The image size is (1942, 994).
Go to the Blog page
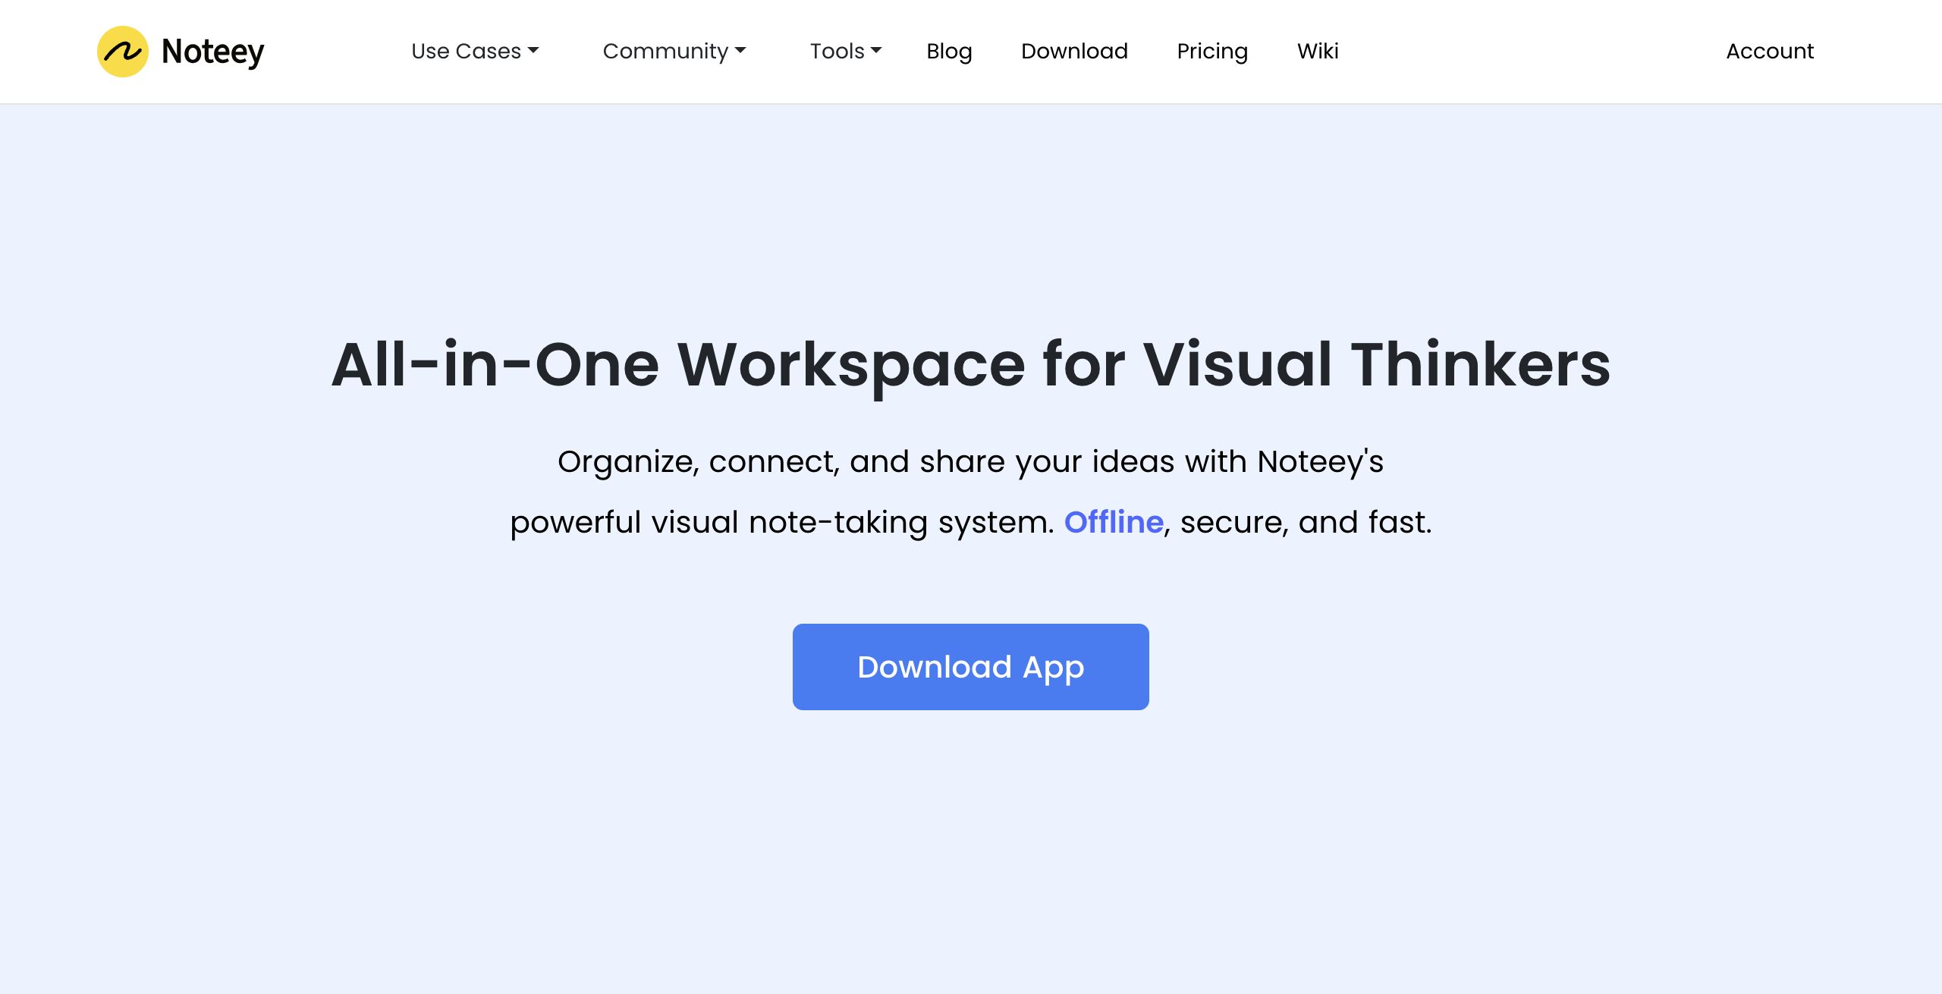tap(949, 51)
